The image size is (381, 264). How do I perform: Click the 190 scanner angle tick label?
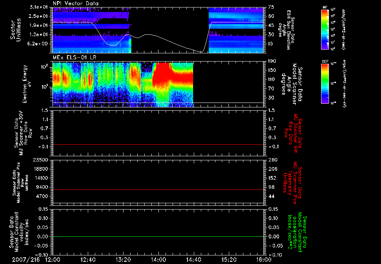coord(272,61)
